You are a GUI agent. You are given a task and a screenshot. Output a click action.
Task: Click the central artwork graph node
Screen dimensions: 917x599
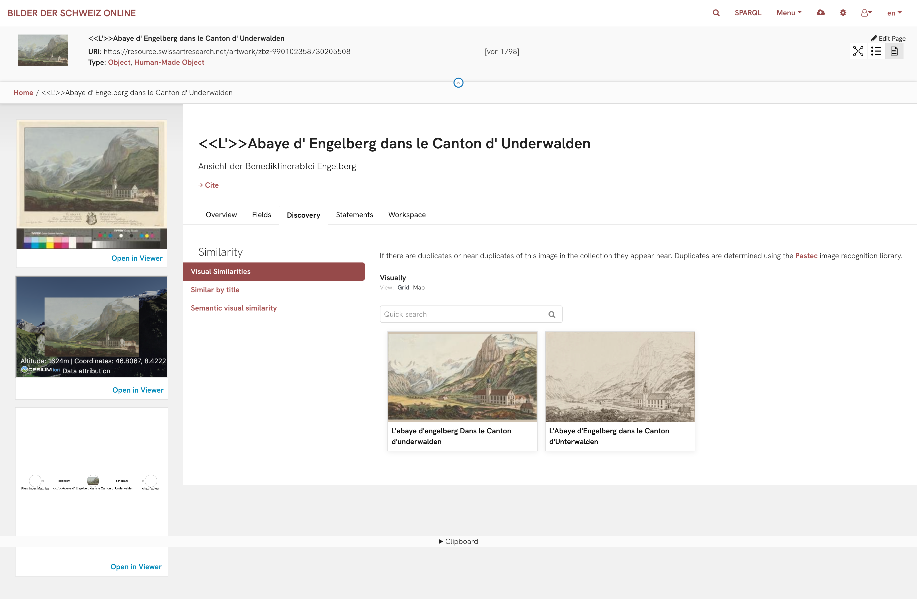point(93,481)
